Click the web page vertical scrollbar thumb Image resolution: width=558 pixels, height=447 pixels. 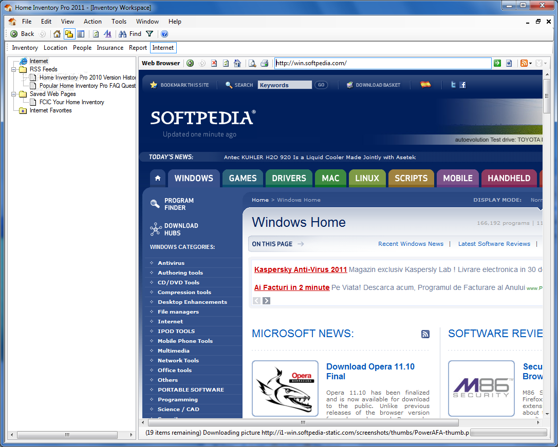(x=547, y=96)
